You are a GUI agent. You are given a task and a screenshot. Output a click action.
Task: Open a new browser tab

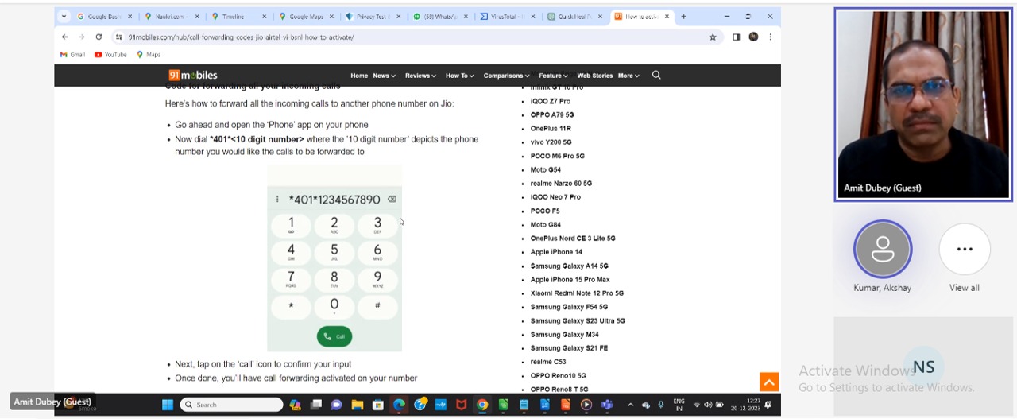tap(683, 16)
